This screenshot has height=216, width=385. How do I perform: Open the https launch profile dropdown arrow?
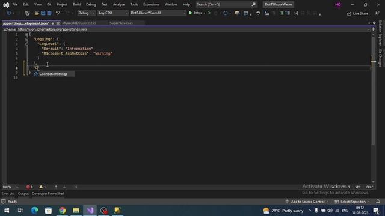[205, 13]
